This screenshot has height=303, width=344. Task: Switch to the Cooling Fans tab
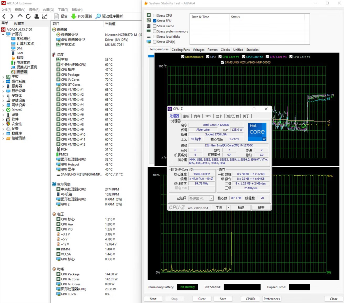[181, 50]
